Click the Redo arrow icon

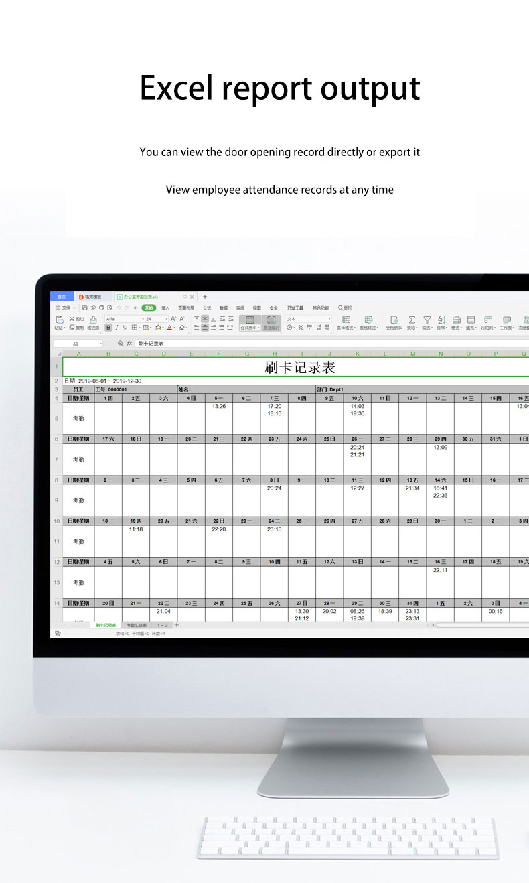126,308
